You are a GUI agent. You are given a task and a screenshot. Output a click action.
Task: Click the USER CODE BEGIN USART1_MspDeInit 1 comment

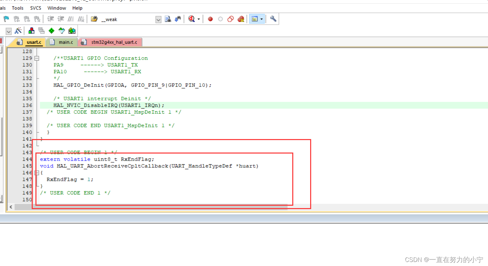point(114,112)
